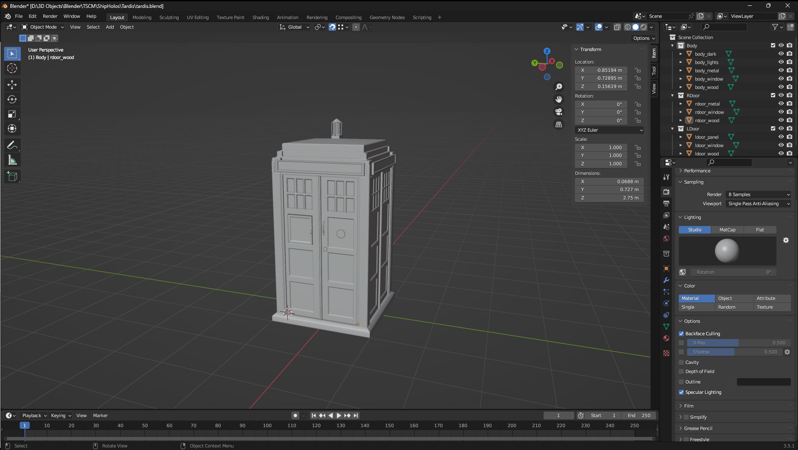Select the Rotate tool
The image size is (798, 450).
point(12,99)
